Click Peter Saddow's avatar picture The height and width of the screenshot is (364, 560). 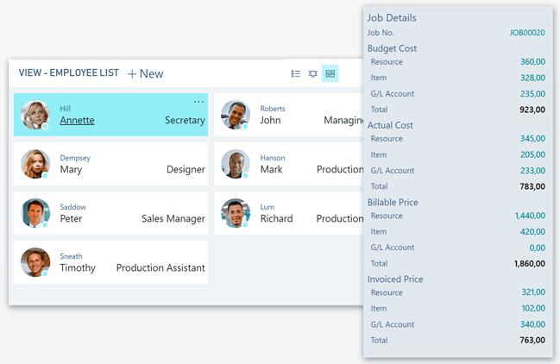click(35, 213)
